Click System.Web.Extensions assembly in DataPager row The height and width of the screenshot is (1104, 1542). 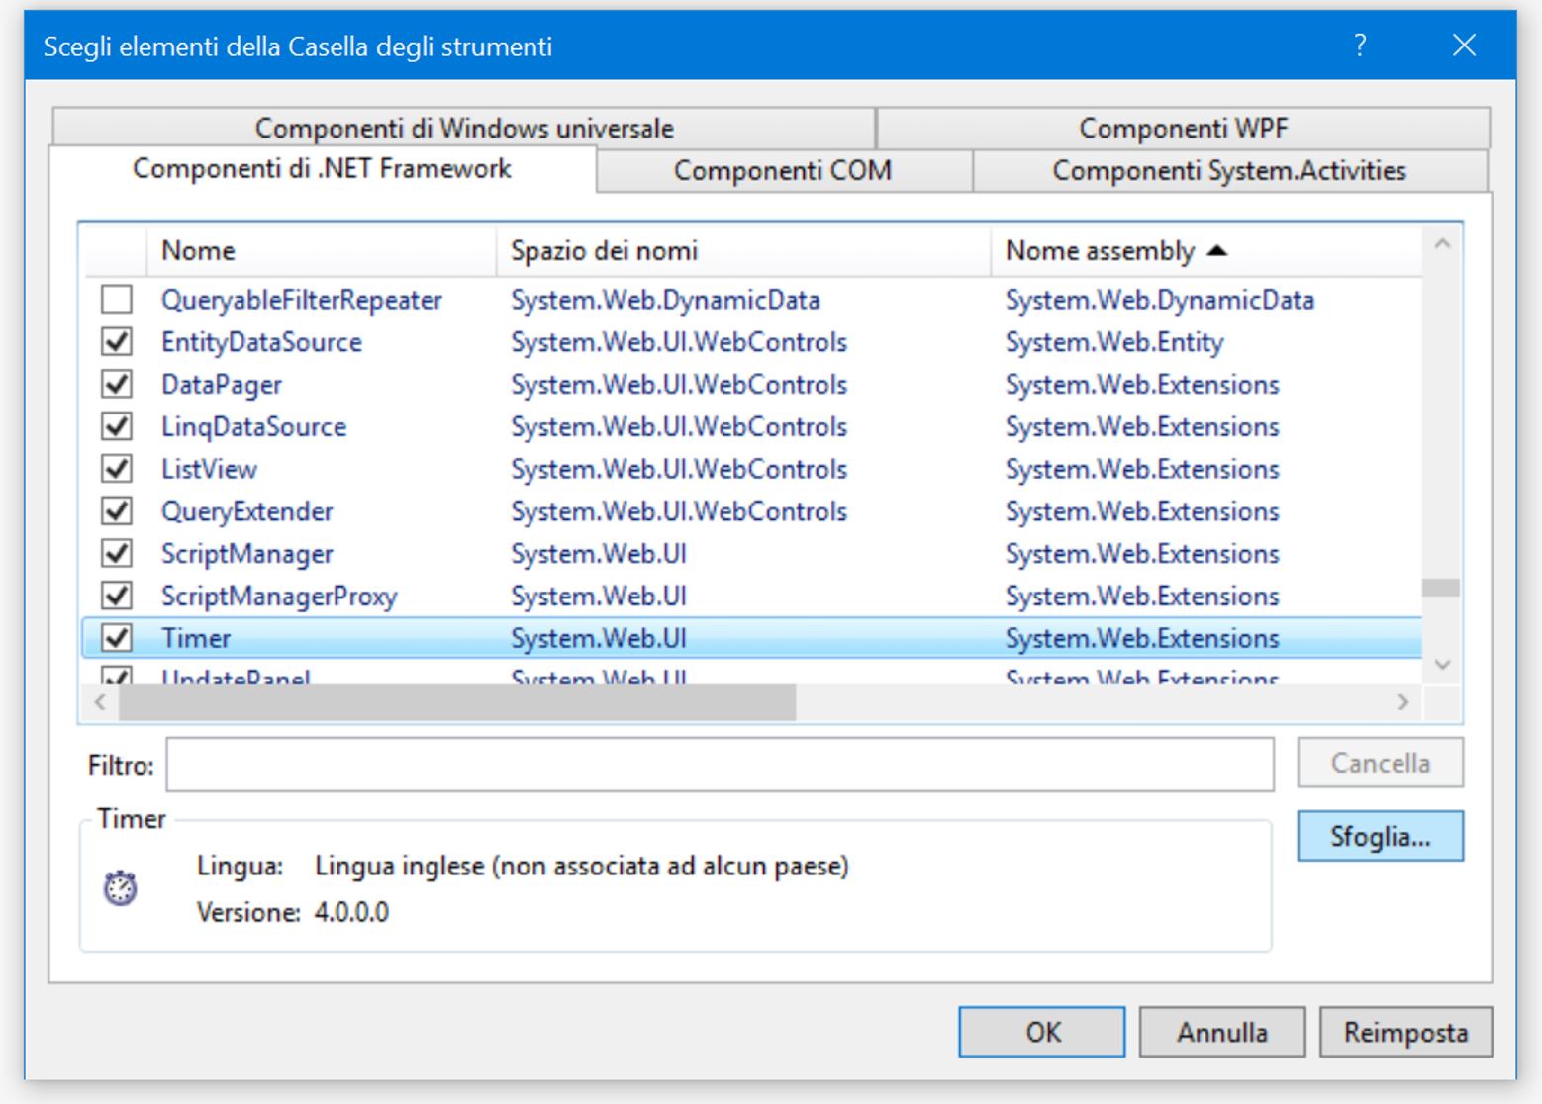pos(1142,385)
